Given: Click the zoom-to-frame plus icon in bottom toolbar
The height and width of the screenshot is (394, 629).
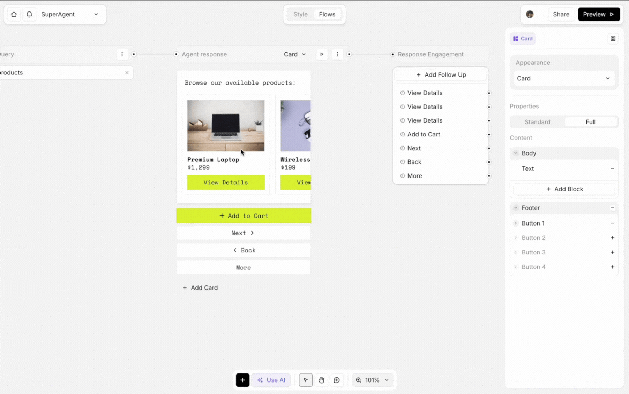Looking at the screenshot, I should [337, 380].
